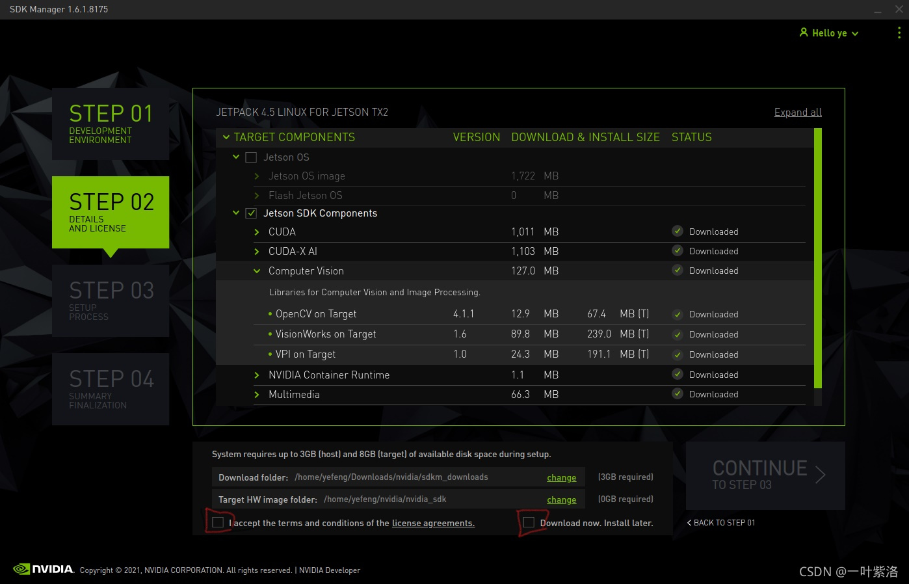Click the Download folder path field
This screenshot has width=909, height=584.
click(399, 477)
